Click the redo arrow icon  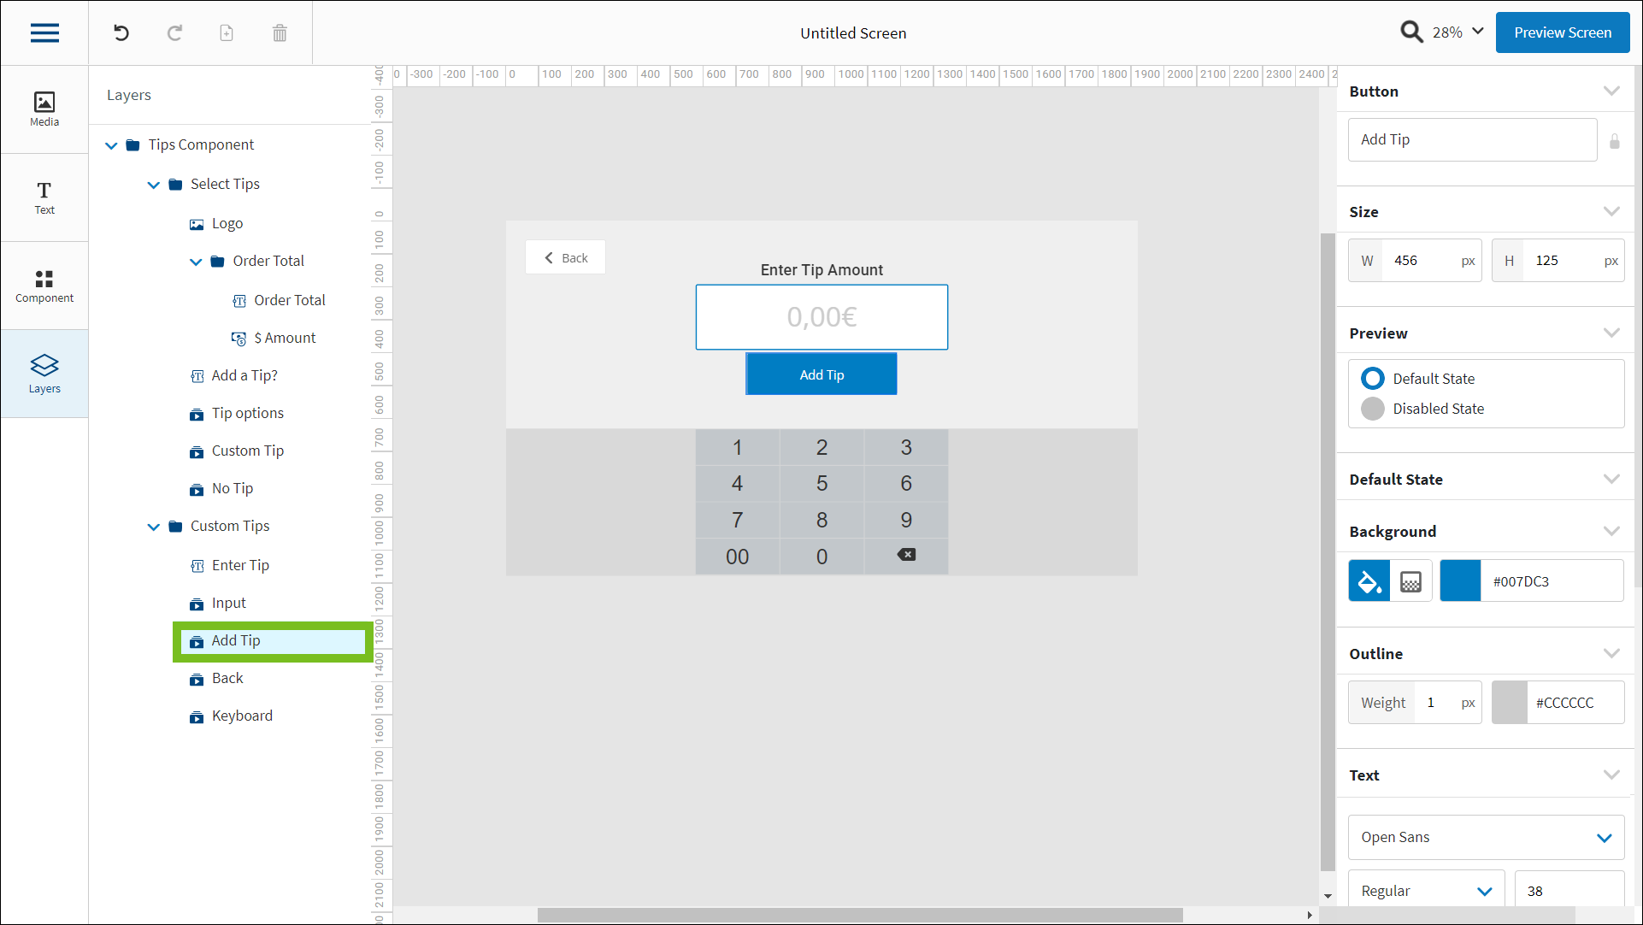(x=174, y=32)
